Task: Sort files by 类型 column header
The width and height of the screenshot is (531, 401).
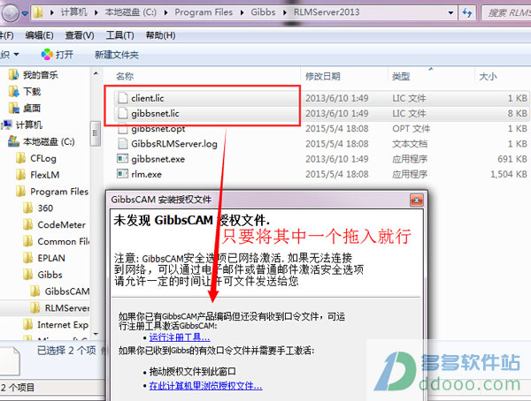Action: pyautogui.click(x=401, y=77)
